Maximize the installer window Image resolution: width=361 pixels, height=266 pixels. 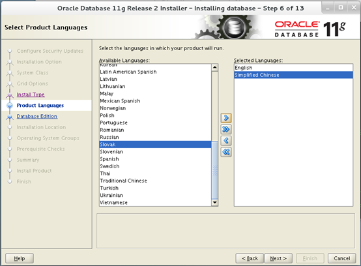point(341,8)
